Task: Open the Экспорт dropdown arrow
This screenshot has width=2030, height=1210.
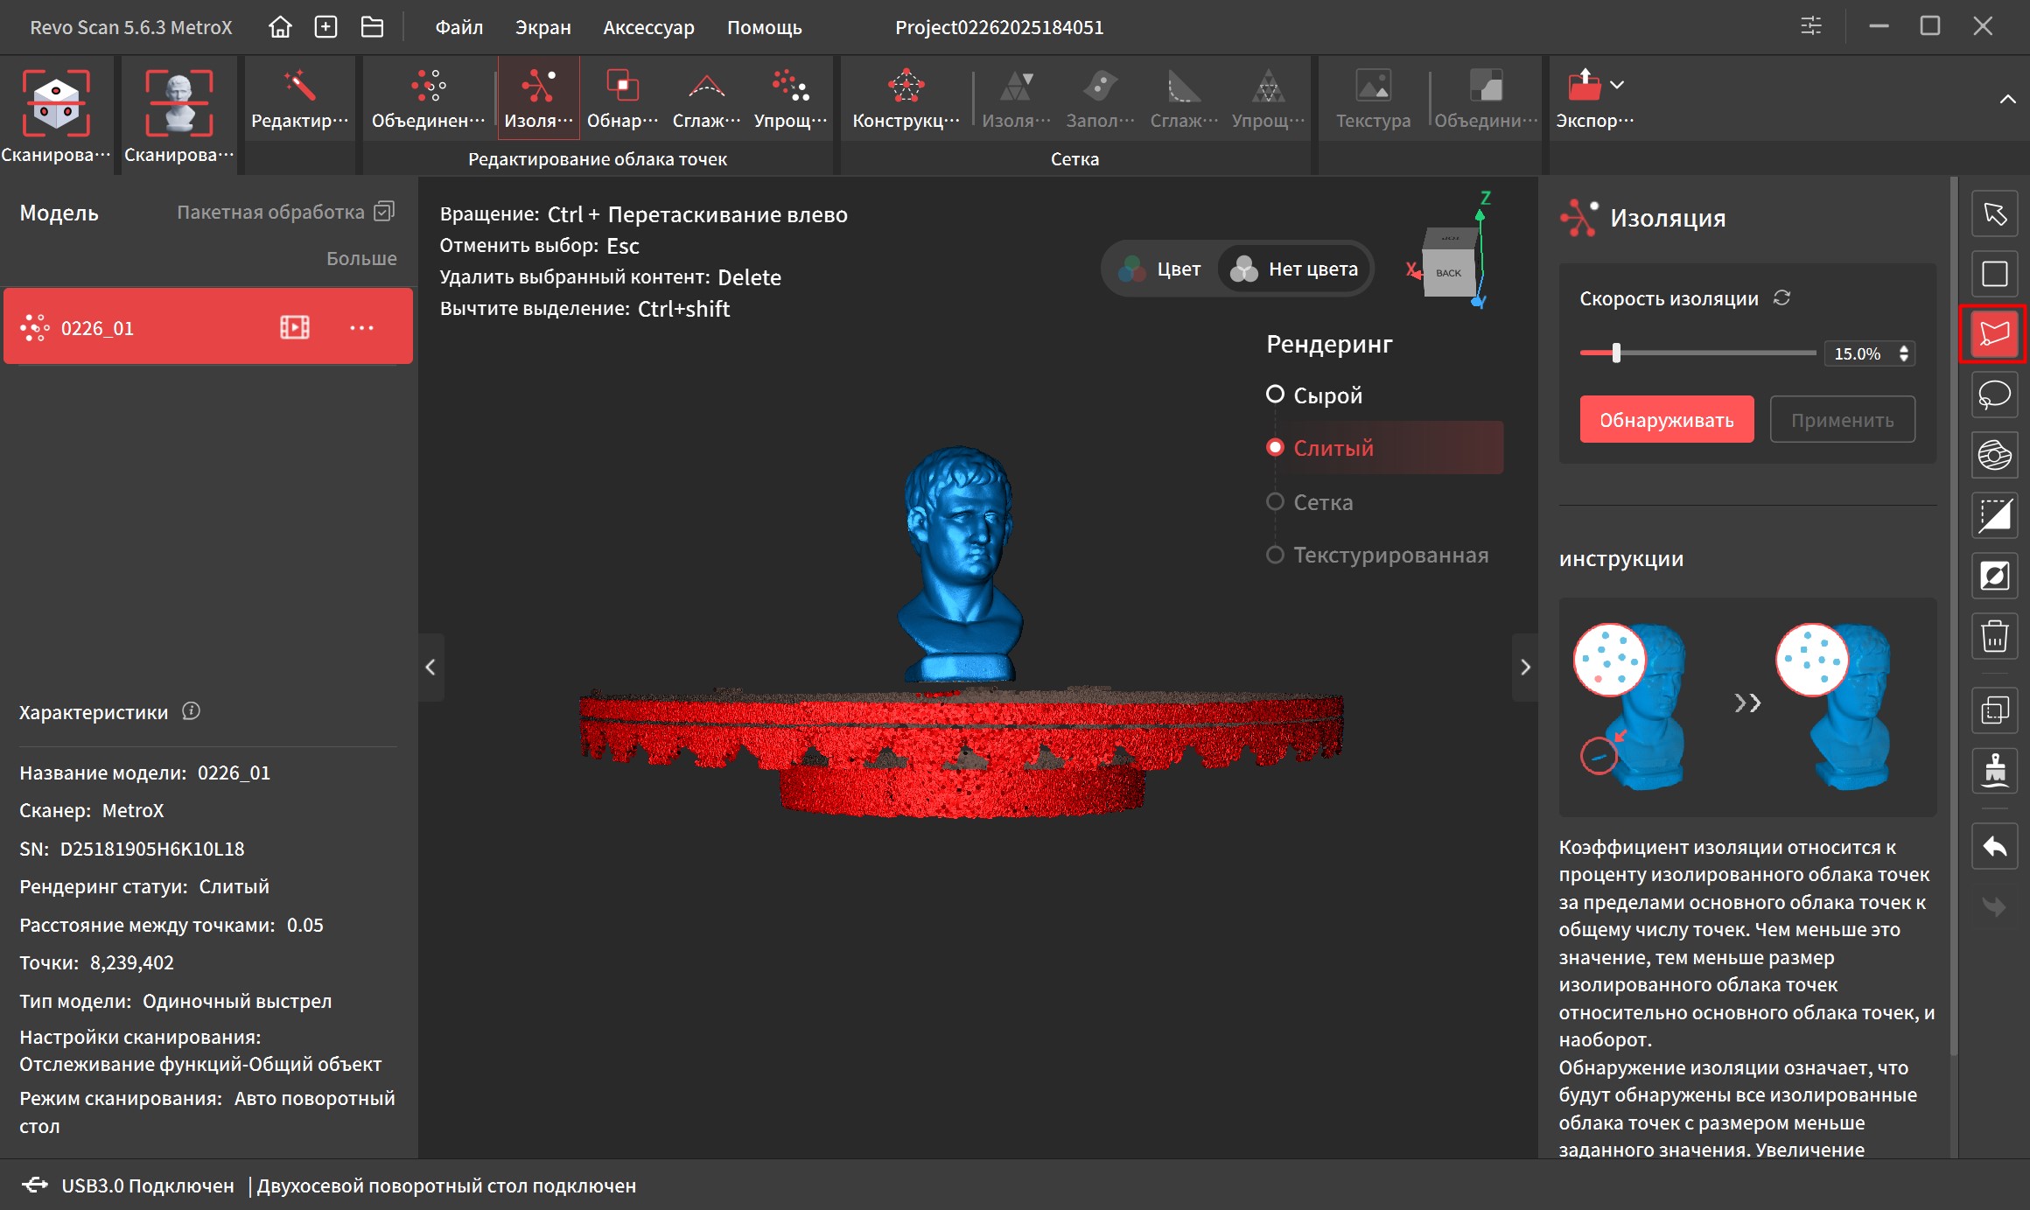Action: pos(1617,85)
